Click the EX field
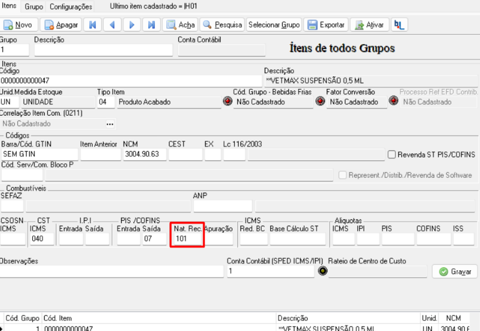480x331 pixels. 213,154
